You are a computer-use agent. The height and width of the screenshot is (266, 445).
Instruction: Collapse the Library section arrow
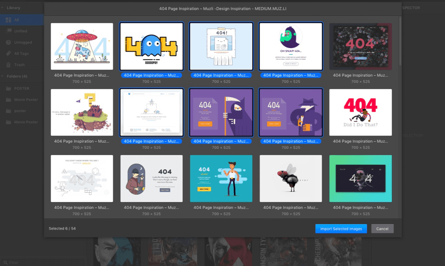(x=3, y=8)
